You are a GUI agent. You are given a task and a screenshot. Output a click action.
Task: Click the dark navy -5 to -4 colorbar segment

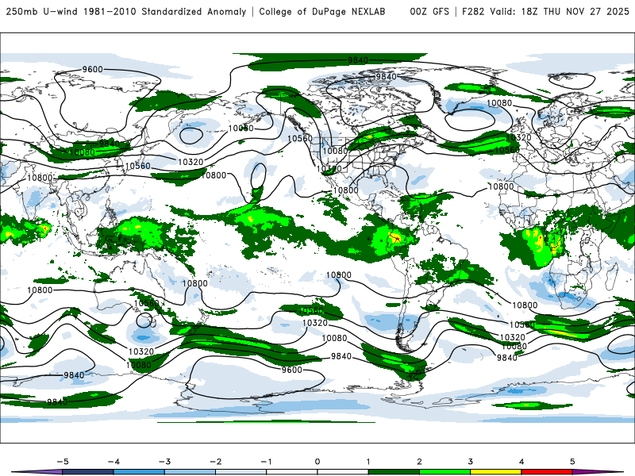click(x=88, y=472)
